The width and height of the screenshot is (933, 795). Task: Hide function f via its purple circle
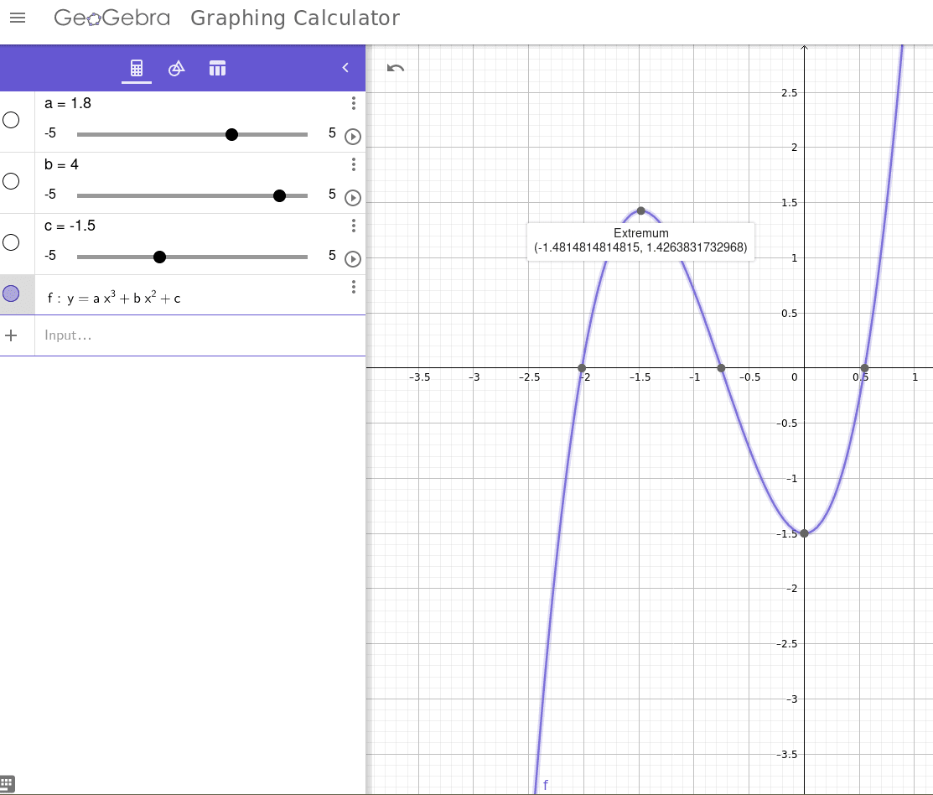click(11, 294)
